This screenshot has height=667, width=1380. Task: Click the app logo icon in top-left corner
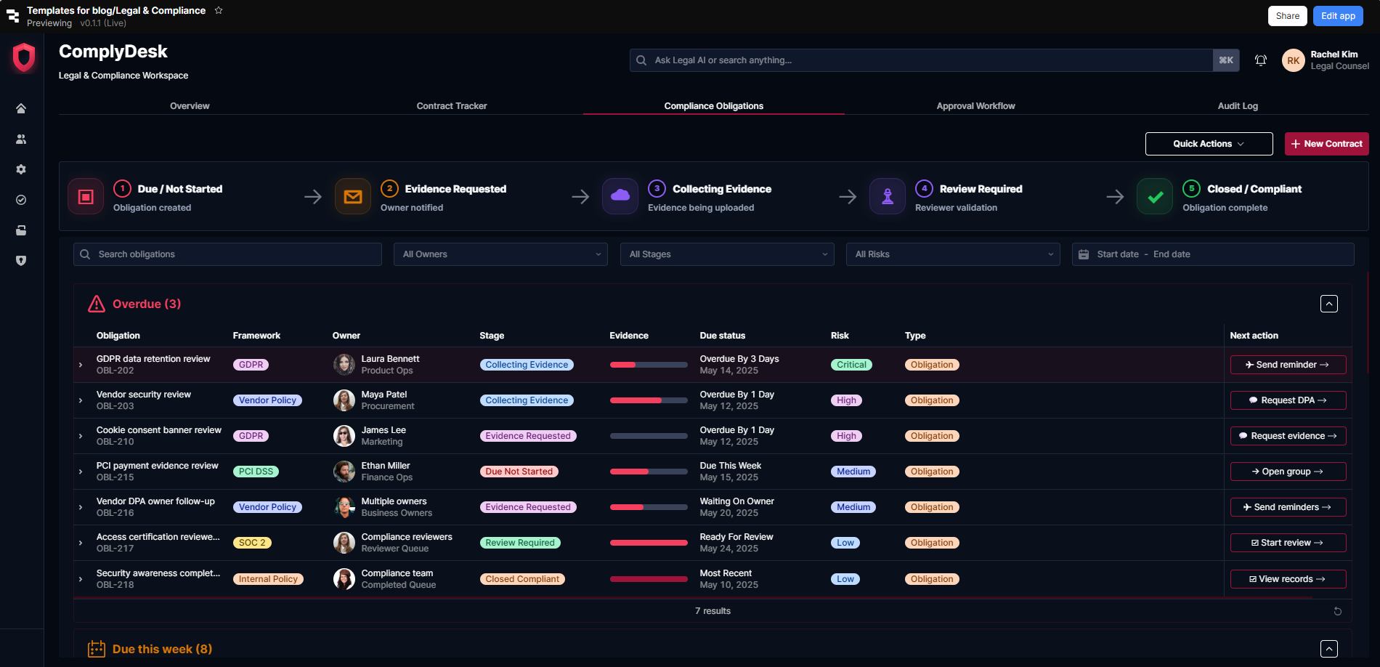(12, 16)
